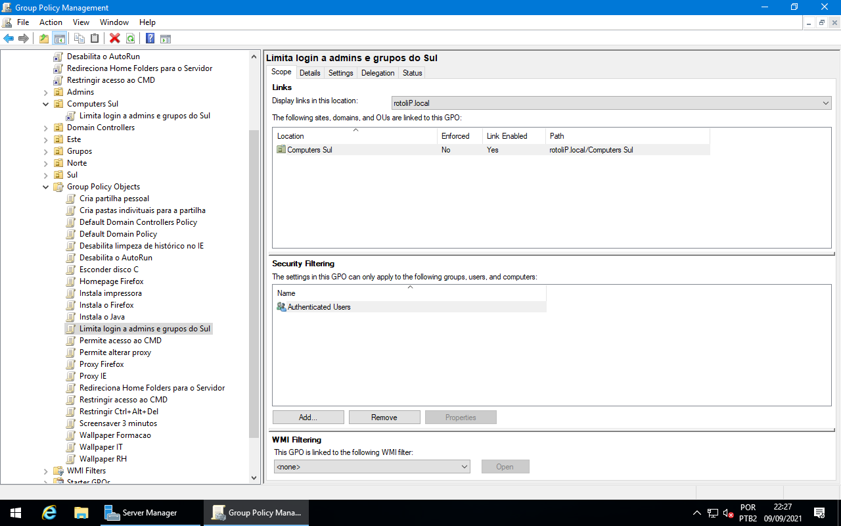
Task: Open Internet Explorer from the taskbar
Action: [x=49, y=513]
